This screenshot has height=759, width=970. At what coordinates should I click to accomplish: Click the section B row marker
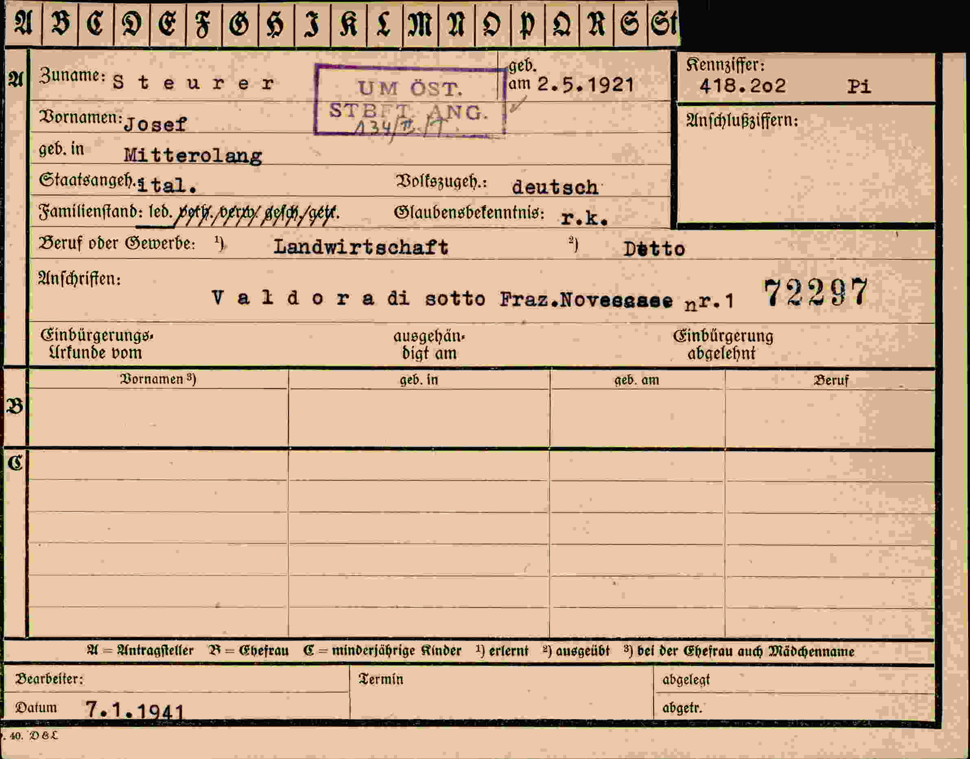[15, 406]
